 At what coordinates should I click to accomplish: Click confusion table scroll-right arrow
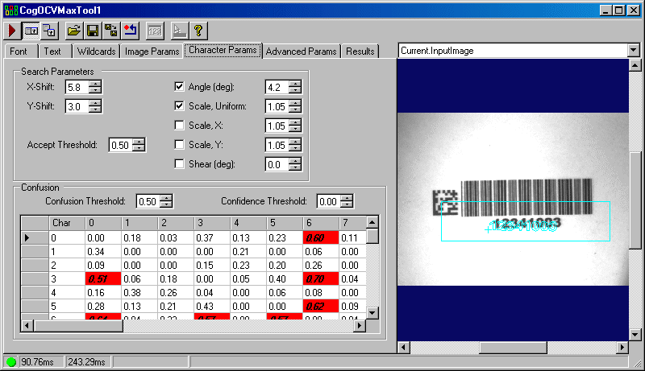click(x=360, y=325)
